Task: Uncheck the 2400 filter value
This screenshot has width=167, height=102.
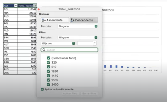Action: pos(48,84)
